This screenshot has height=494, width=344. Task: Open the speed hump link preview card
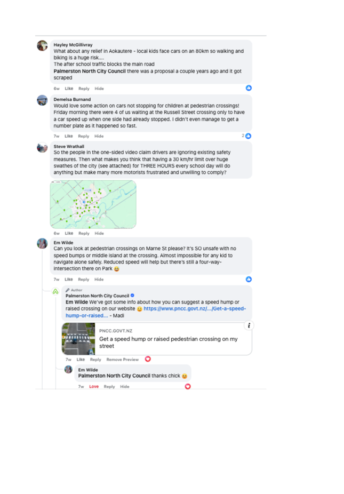pos(157,339)
